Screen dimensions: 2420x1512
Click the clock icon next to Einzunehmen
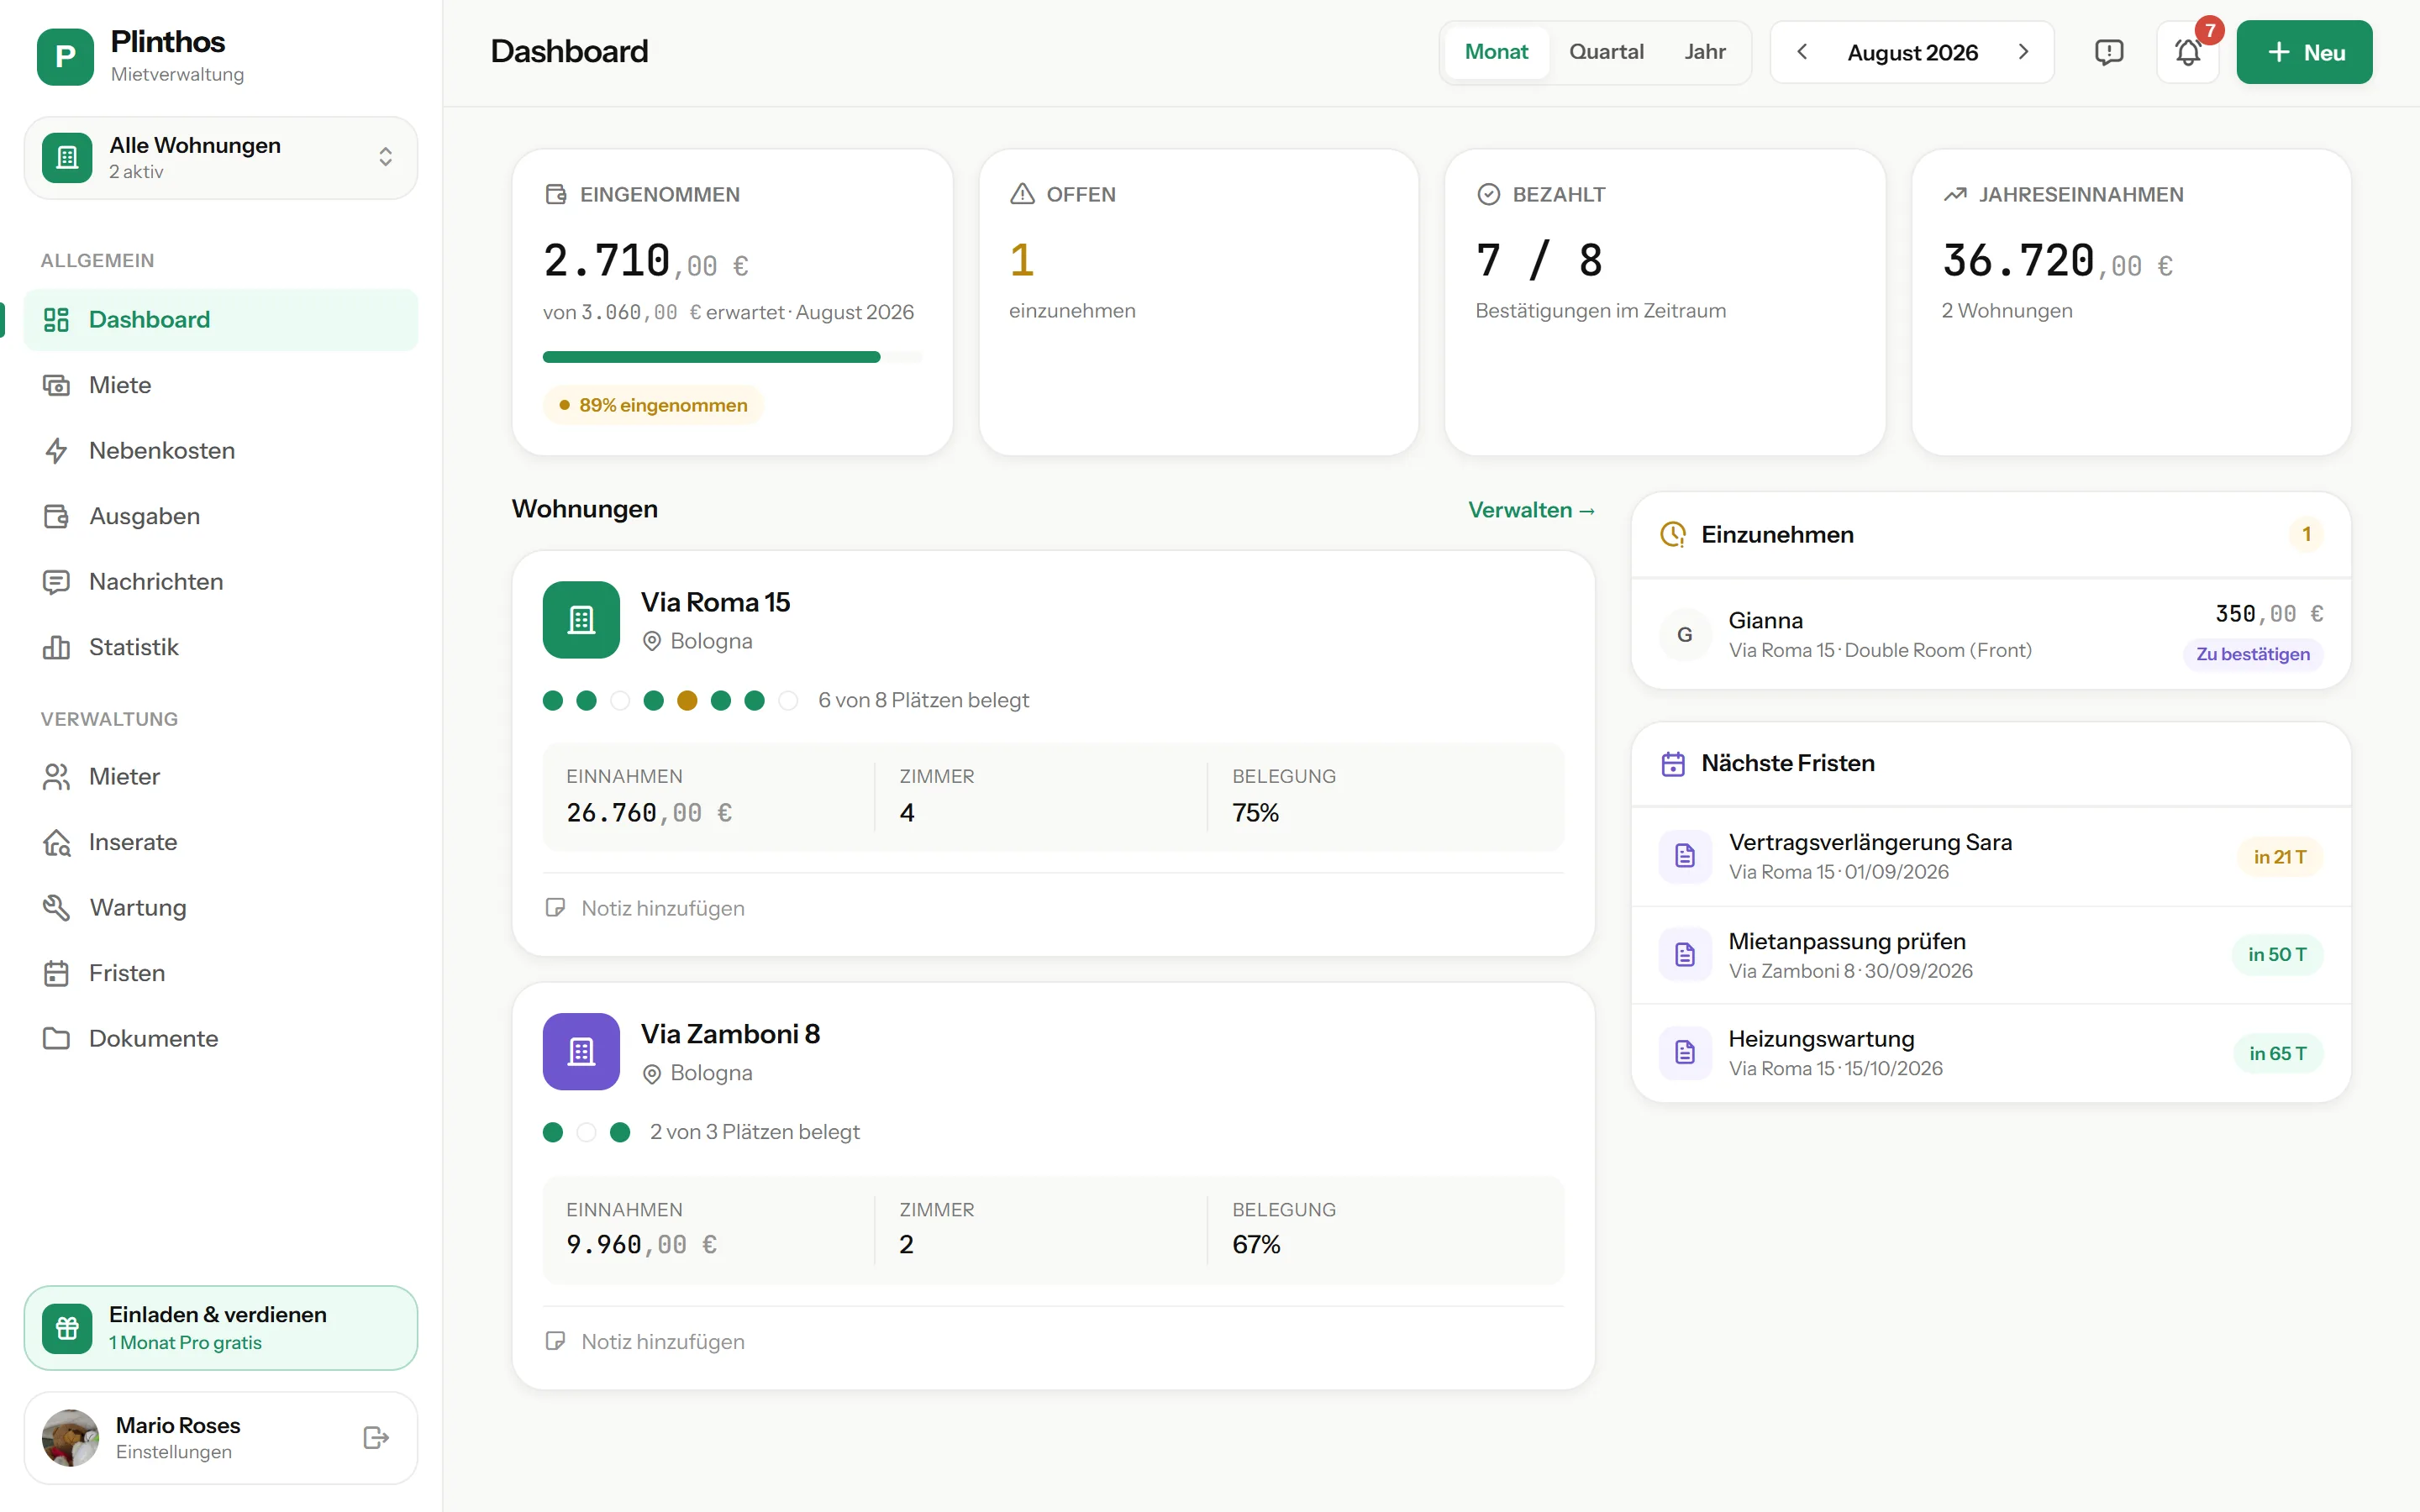[1673, 534]
